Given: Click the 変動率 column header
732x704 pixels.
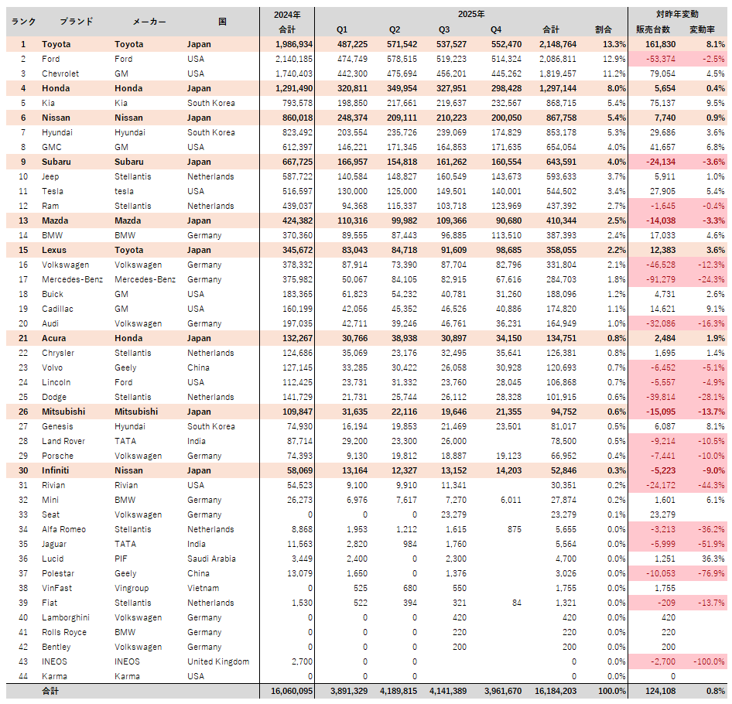Looking at the screenshot, I should click(704, 29).
